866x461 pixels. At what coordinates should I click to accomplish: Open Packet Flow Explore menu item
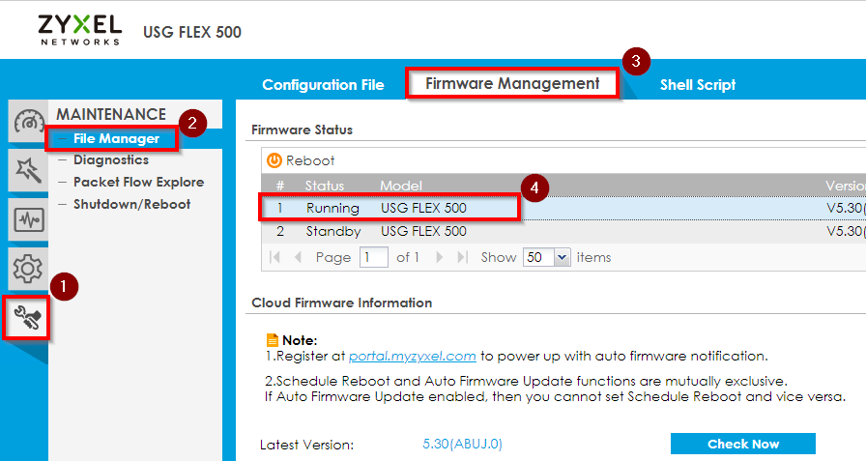[138, 182]
